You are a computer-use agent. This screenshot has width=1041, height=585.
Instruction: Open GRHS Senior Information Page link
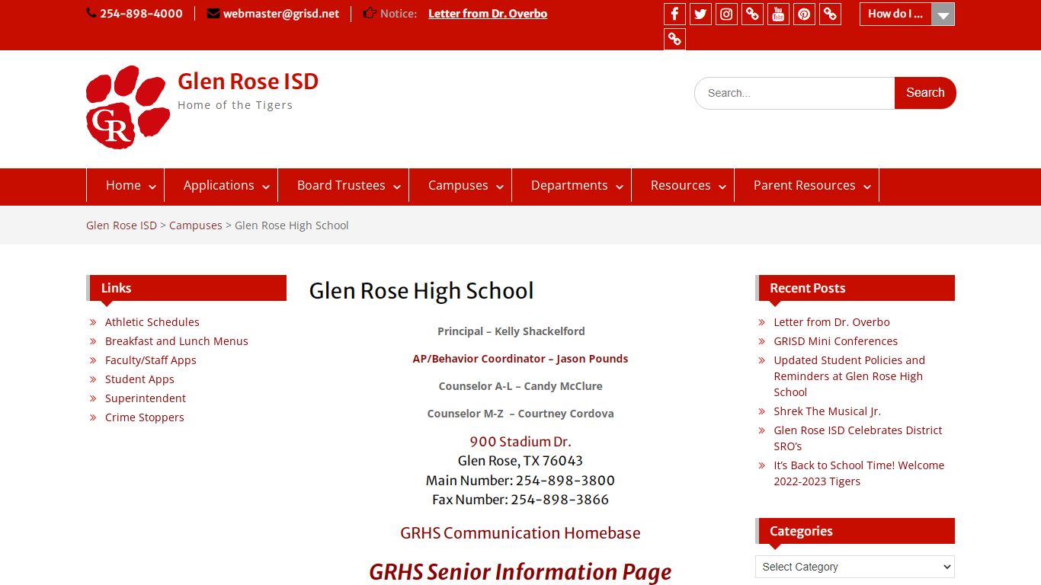[x=520, y=572]
